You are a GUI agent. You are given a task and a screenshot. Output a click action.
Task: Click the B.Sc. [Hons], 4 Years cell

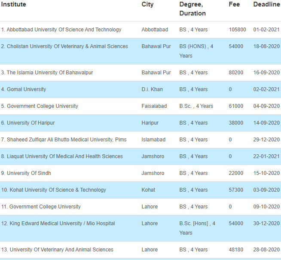[197, 228]
